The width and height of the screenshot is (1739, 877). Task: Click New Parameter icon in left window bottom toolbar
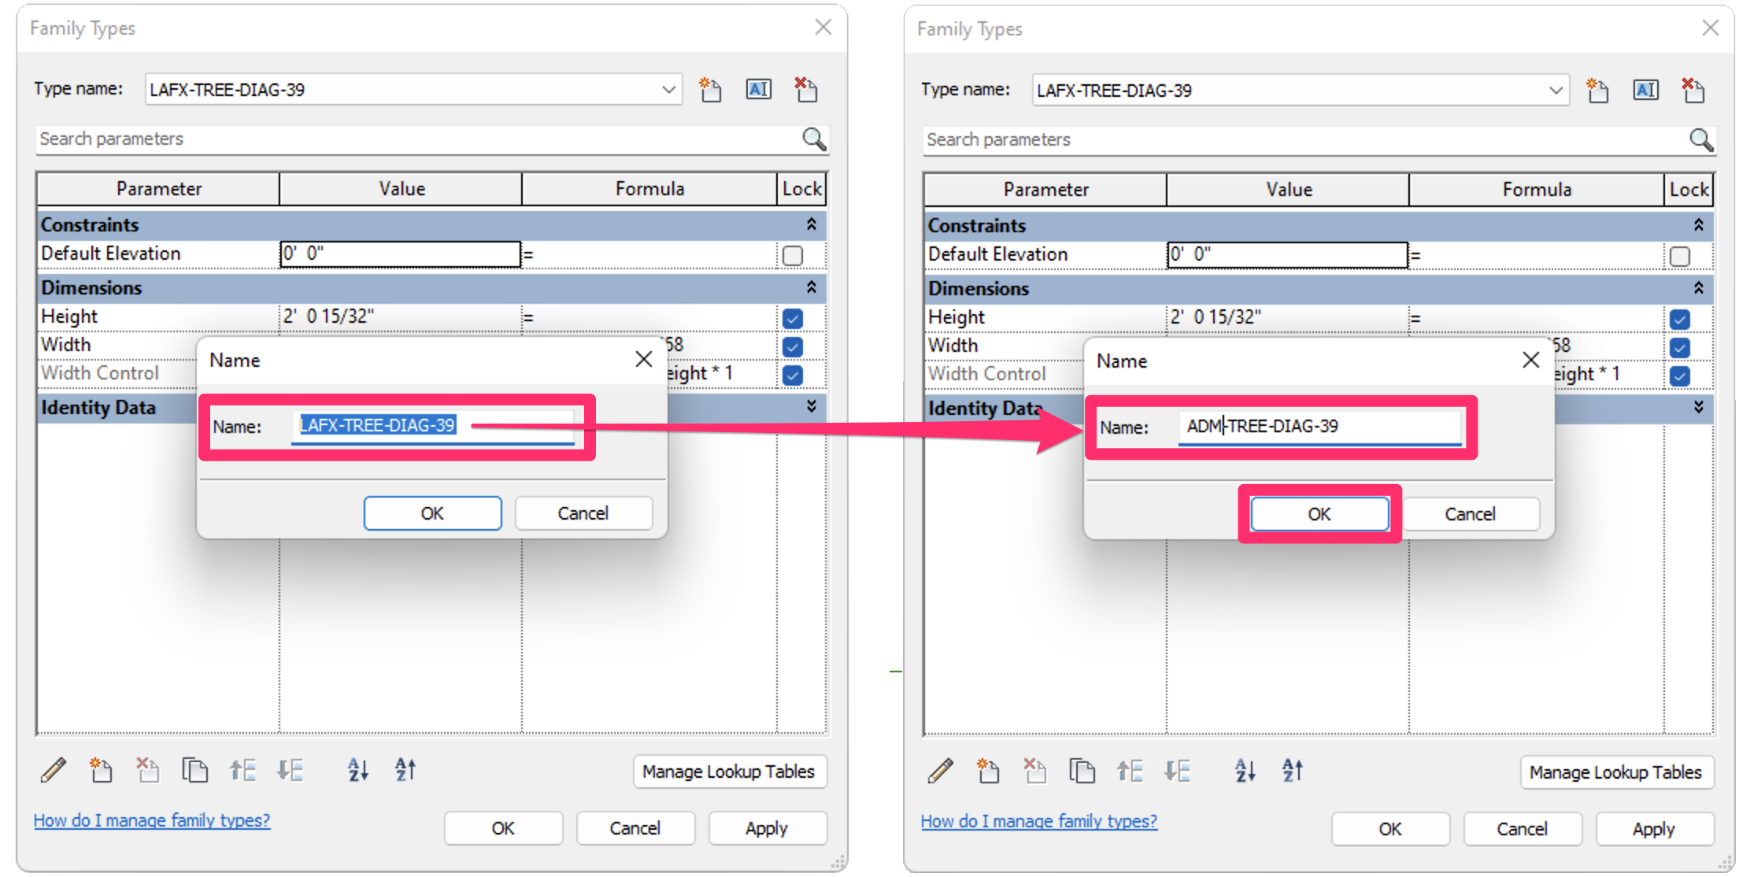[x=101, y=770]
